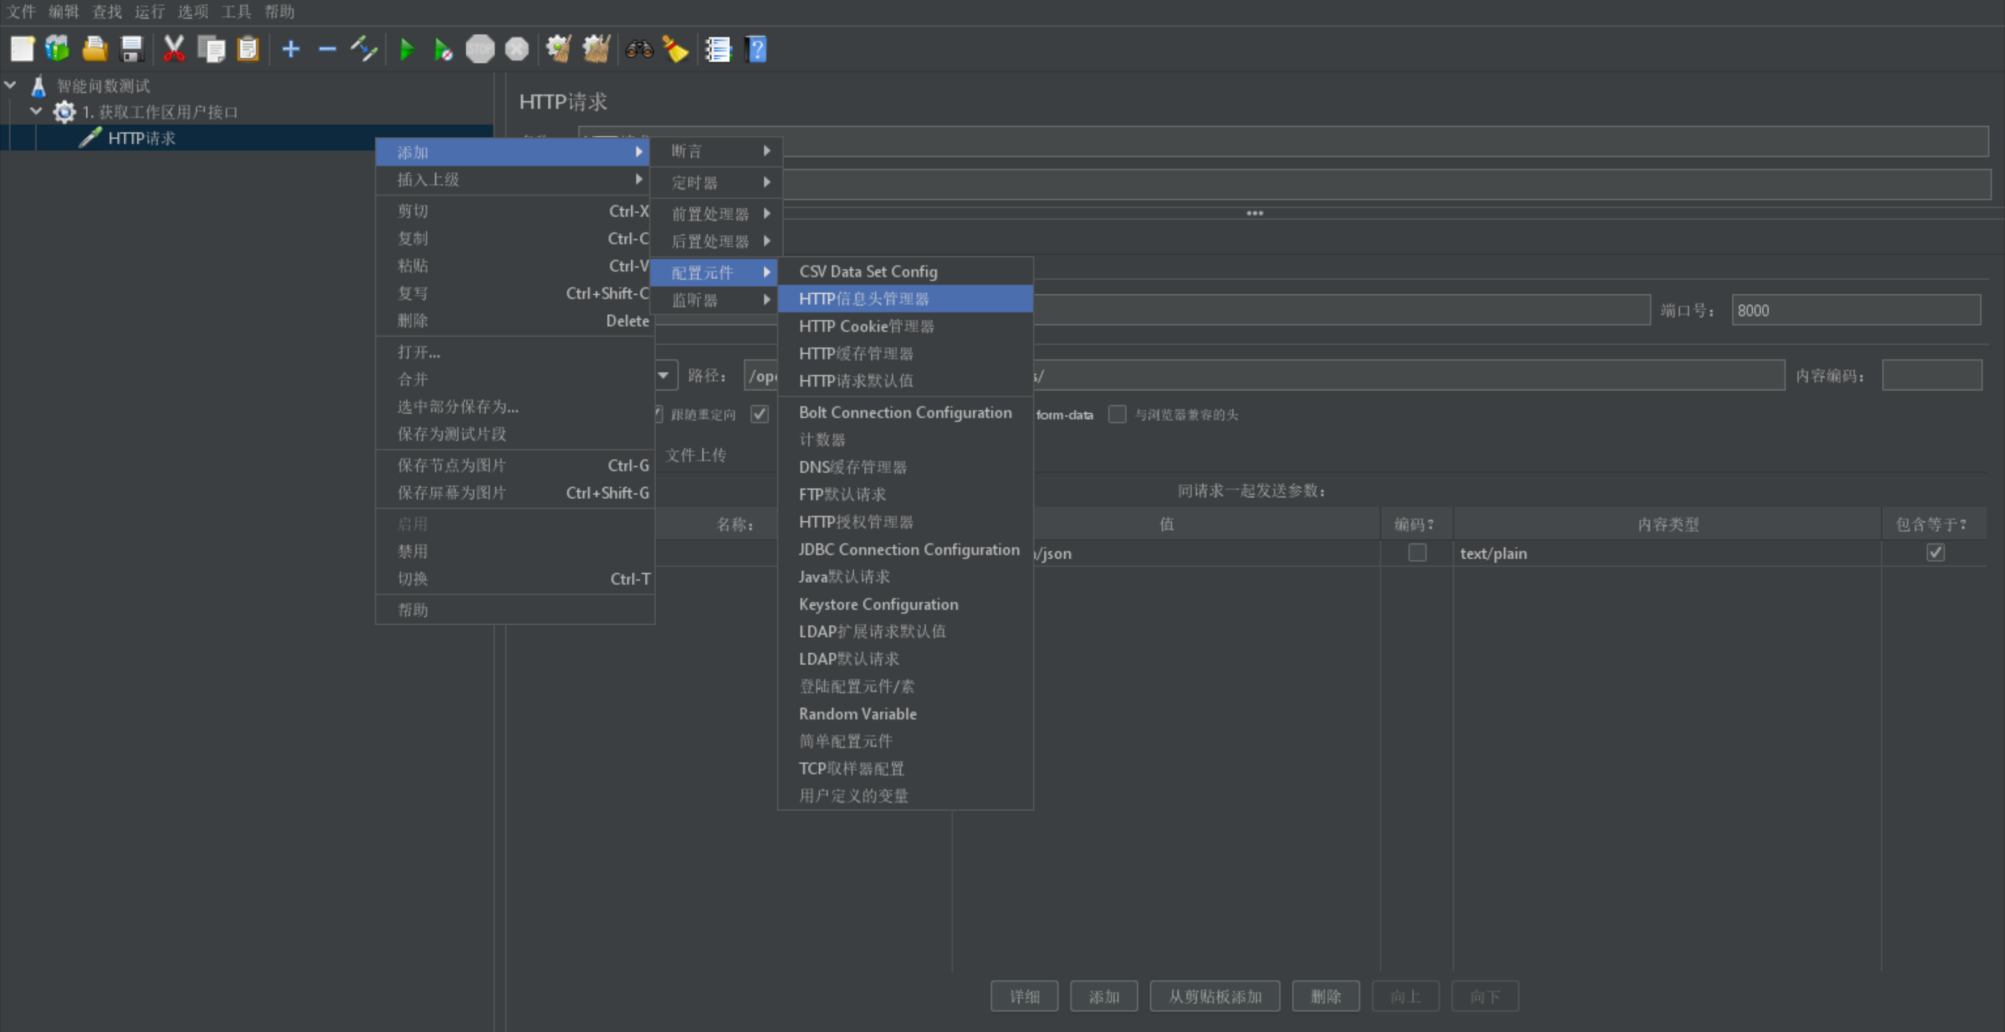
Task: Click the 文件上传 tab
Action: (696, 455)
